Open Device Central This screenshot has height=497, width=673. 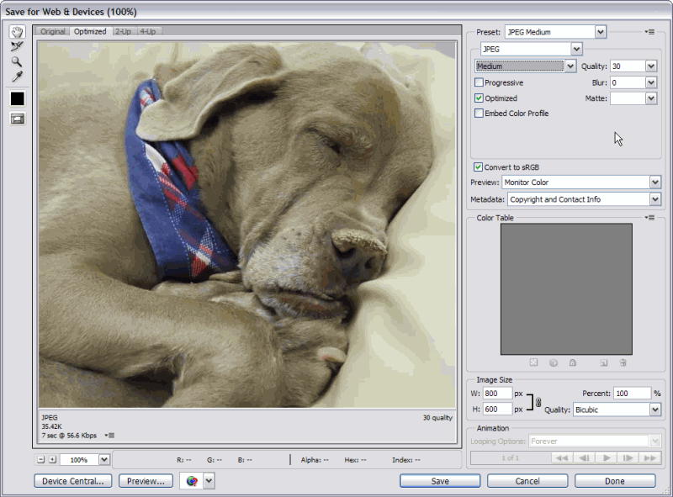tap(72, 481)
